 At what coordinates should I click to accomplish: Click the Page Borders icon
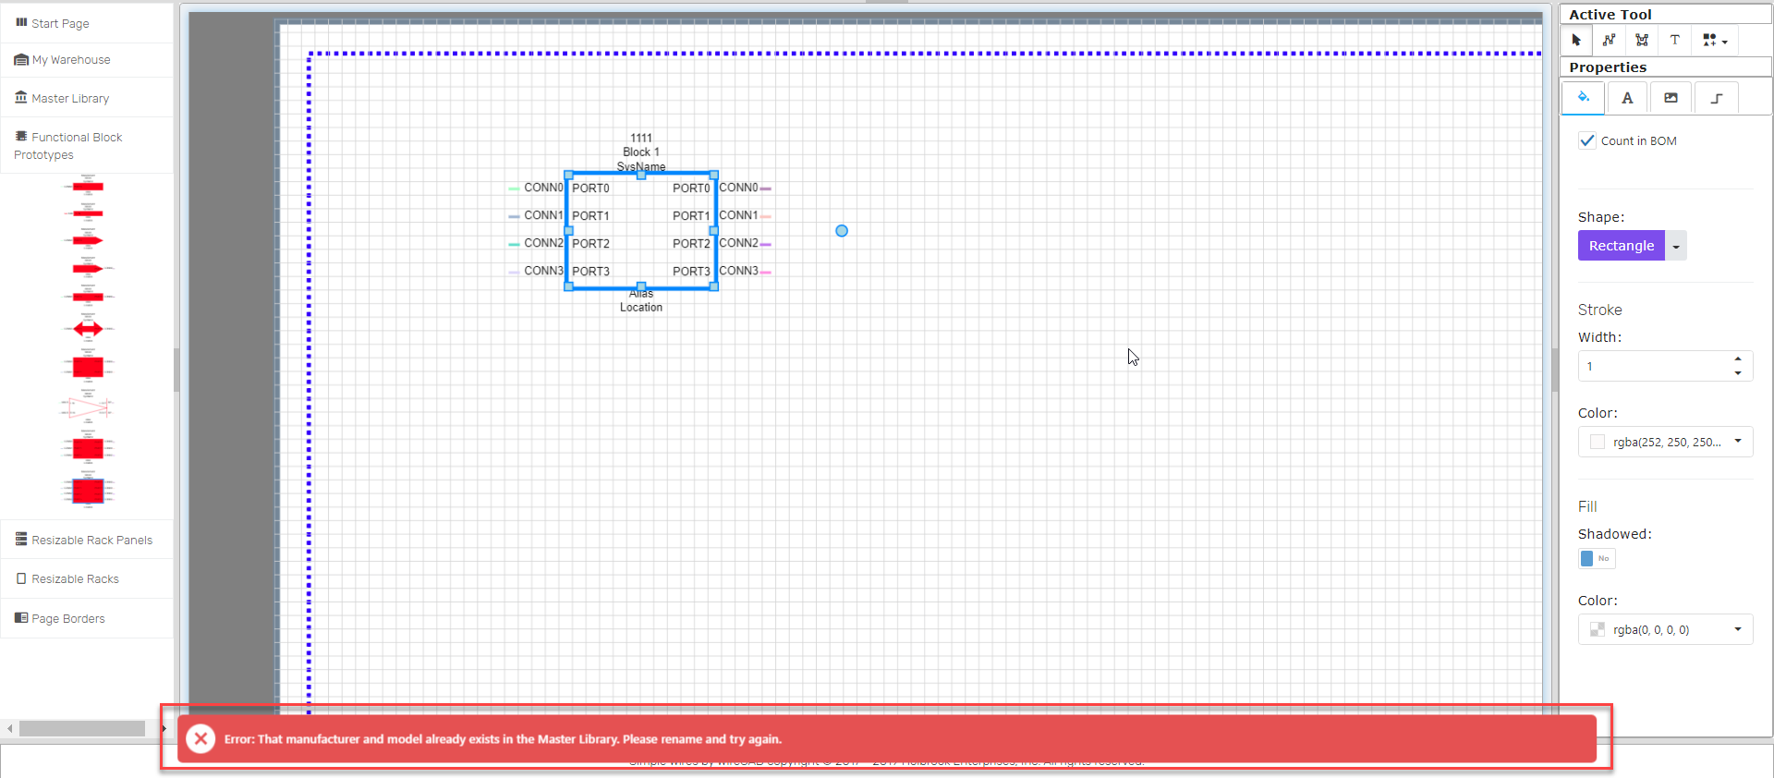click(21, 617)
